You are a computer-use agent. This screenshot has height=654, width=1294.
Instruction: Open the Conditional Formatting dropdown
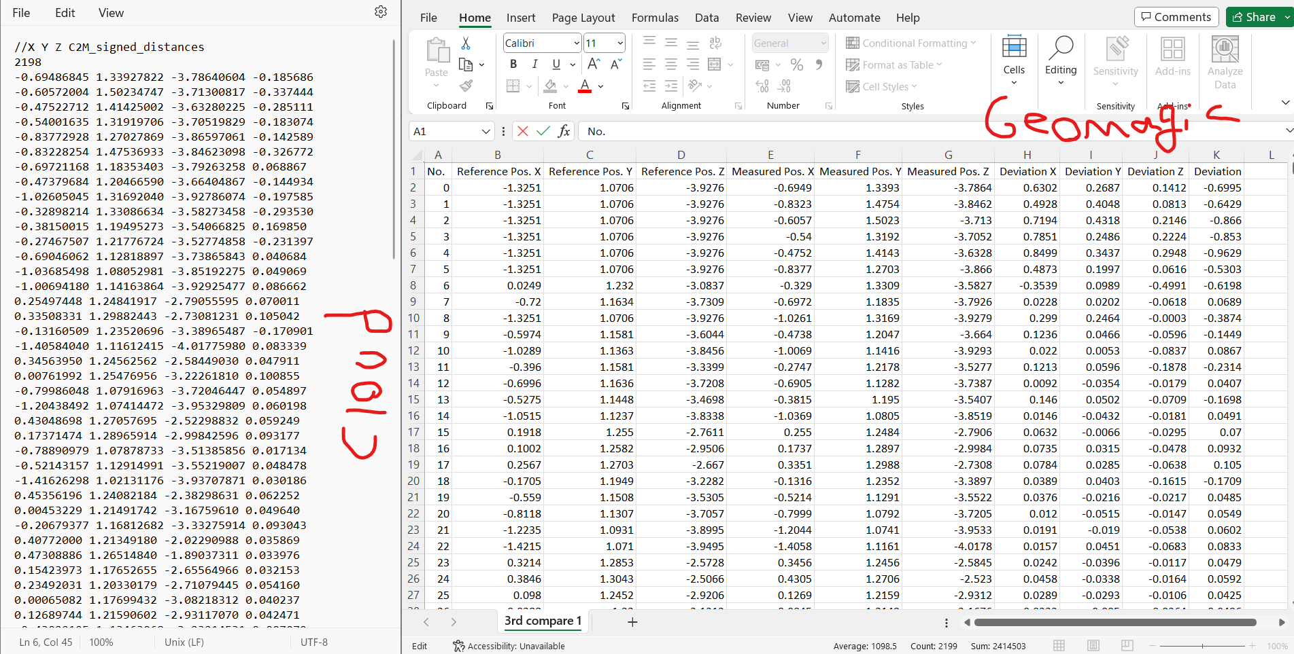912,43
